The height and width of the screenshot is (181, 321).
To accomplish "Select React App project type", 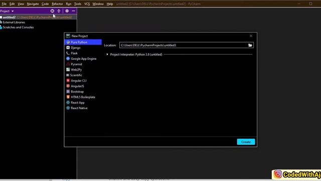I will tap(83, 103).
